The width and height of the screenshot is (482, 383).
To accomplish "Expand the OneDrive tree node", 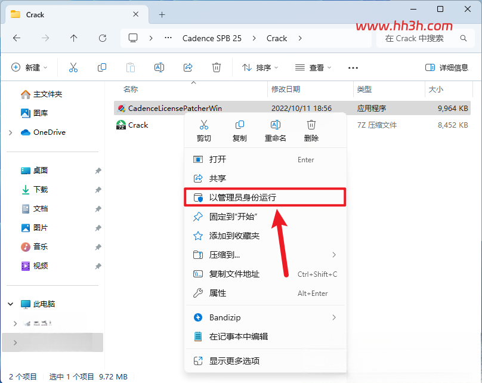I will [11, 132].
